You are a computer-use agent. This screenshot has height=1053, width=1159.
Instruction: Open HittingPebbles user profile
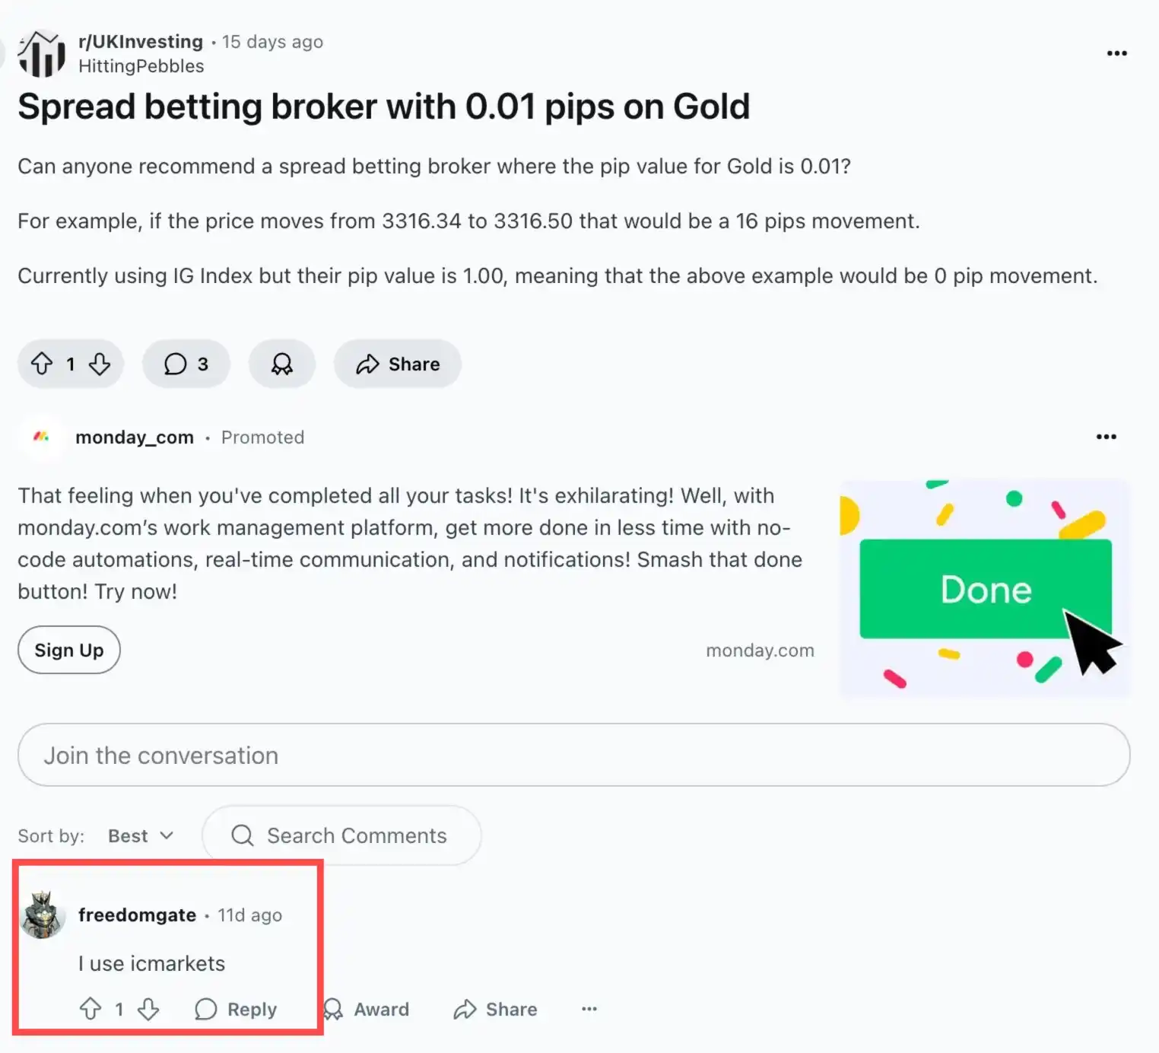141,66
